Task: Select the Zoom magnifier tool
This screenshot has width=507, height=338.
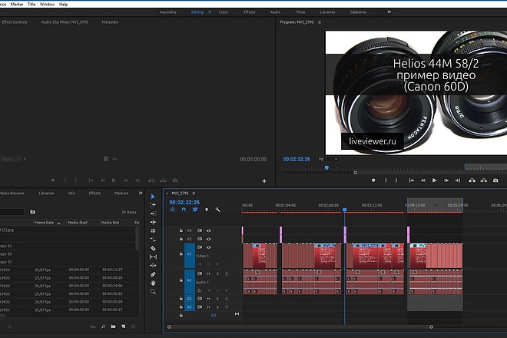Action: [153, 292]
